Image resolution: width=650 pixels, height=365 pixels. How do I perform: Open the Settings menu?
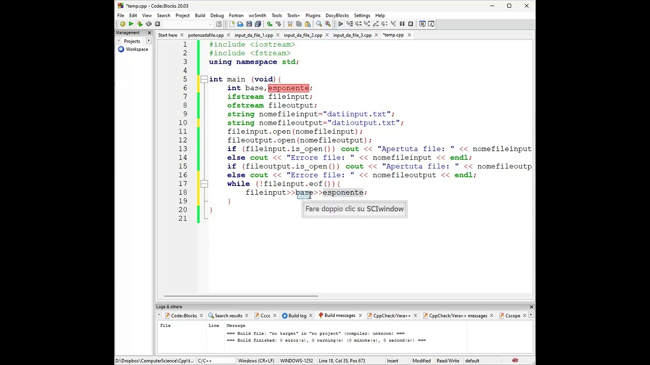click(x=362, y=15)
